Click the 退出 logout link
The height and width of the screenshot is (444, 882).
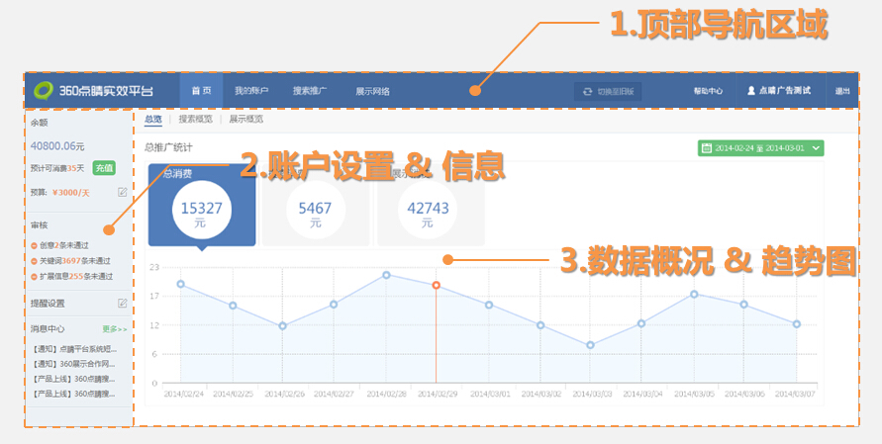tap(842, 91)
